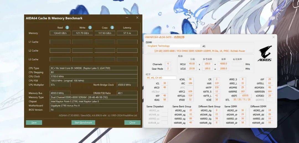Click the AIDA64 version footer text
This screenshot has width=299, height=143.
[x=98, y=115]
